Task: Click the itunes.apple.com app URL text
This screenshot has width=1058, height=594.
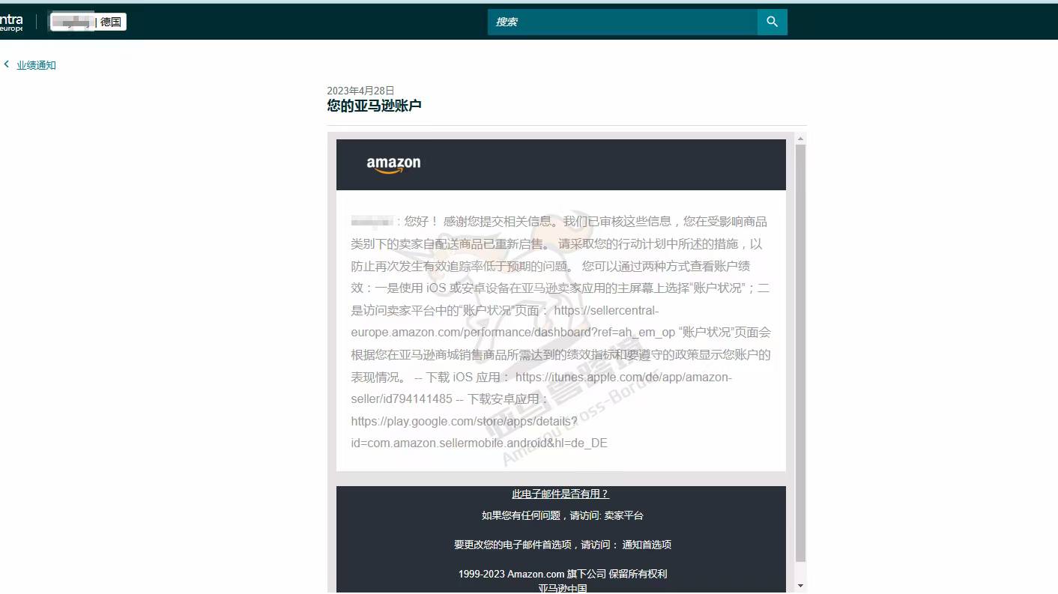Action: (x=541, y=388)
